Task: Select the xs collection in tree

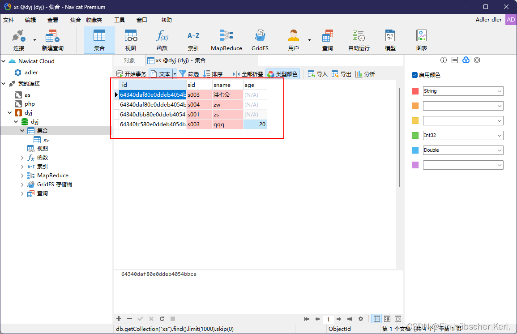Action: (x=46, y=140)
